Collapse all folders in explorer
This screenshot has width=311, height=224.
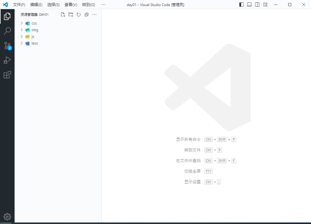87,15
